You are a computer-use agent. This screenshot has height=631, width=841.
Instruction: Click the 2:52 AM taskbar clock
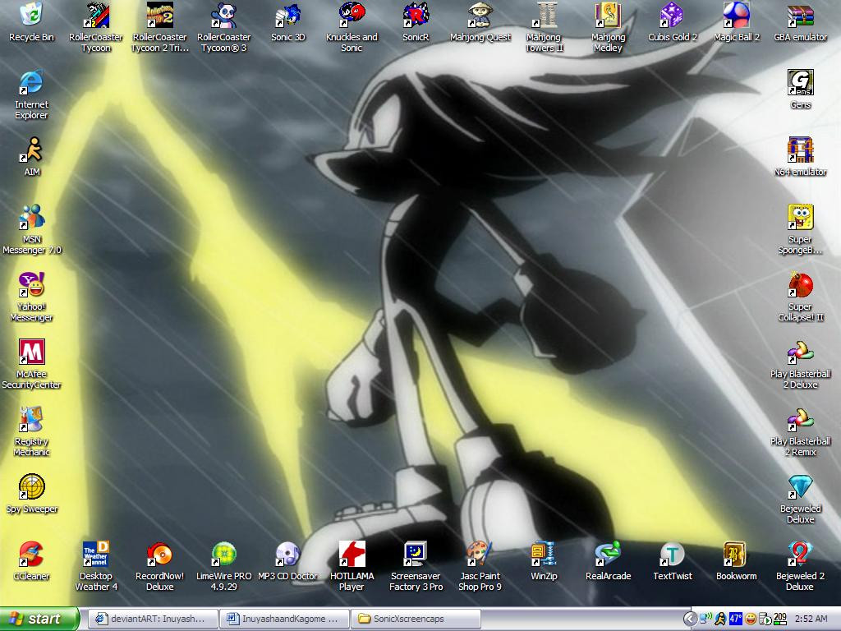click(x=811, y=619)
